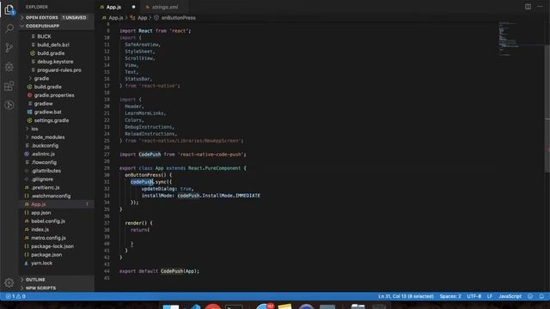Open app.json file
550x309 pixels.
[41, 213]
